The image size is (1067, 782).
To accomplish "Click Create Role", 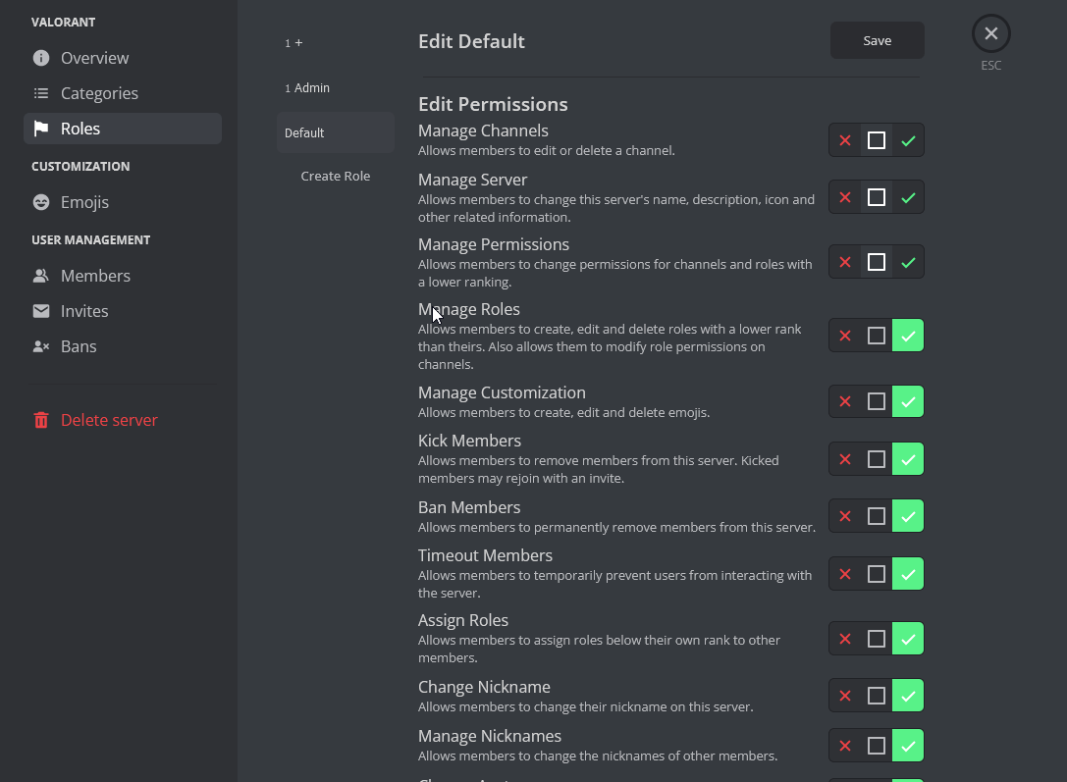I will [336, 176].
